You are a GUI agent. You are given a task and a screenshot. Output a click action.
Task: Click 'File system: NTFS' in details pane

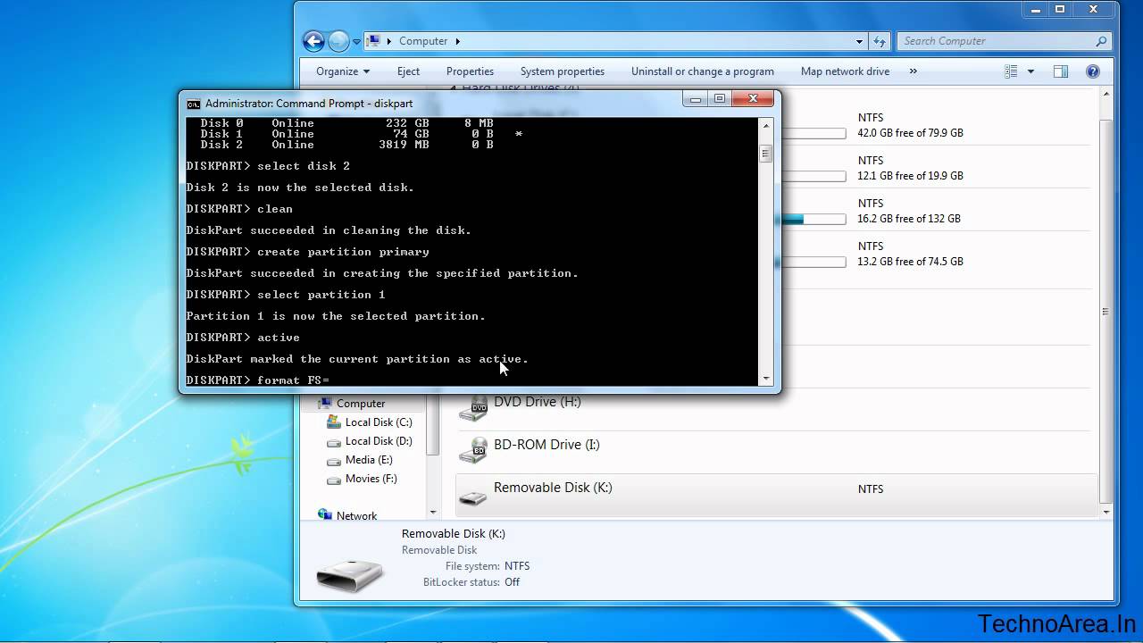click(x=488, y=566)
